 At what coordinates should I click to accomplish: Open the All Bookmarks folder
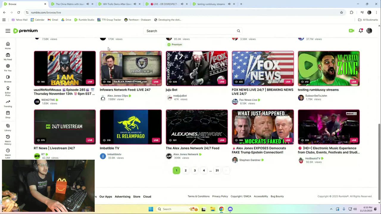click(368, 20)
